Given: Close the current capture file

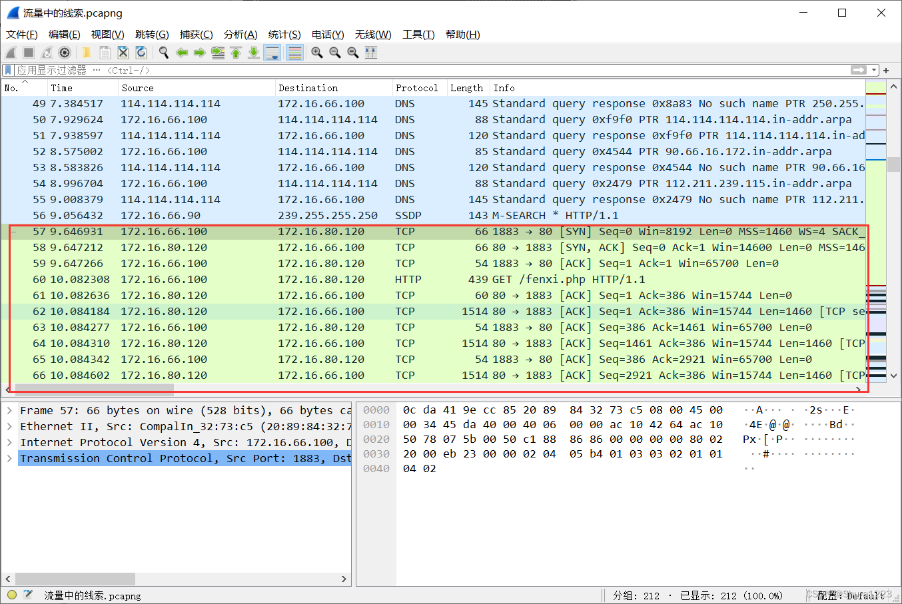Looking at the screenshot, I should 123,53.
